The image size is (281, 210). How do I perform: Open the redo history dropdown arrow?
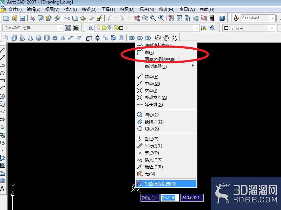coord(129,18)
